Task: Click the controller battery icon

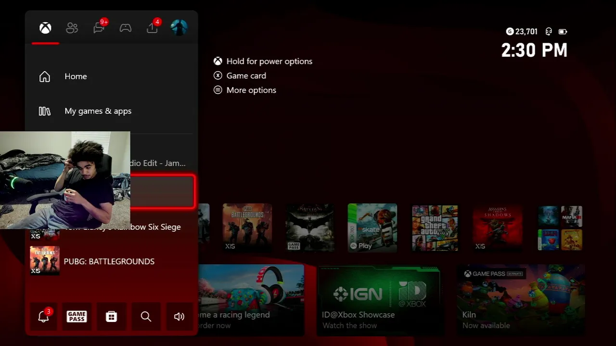Action: tap(563, 32)
